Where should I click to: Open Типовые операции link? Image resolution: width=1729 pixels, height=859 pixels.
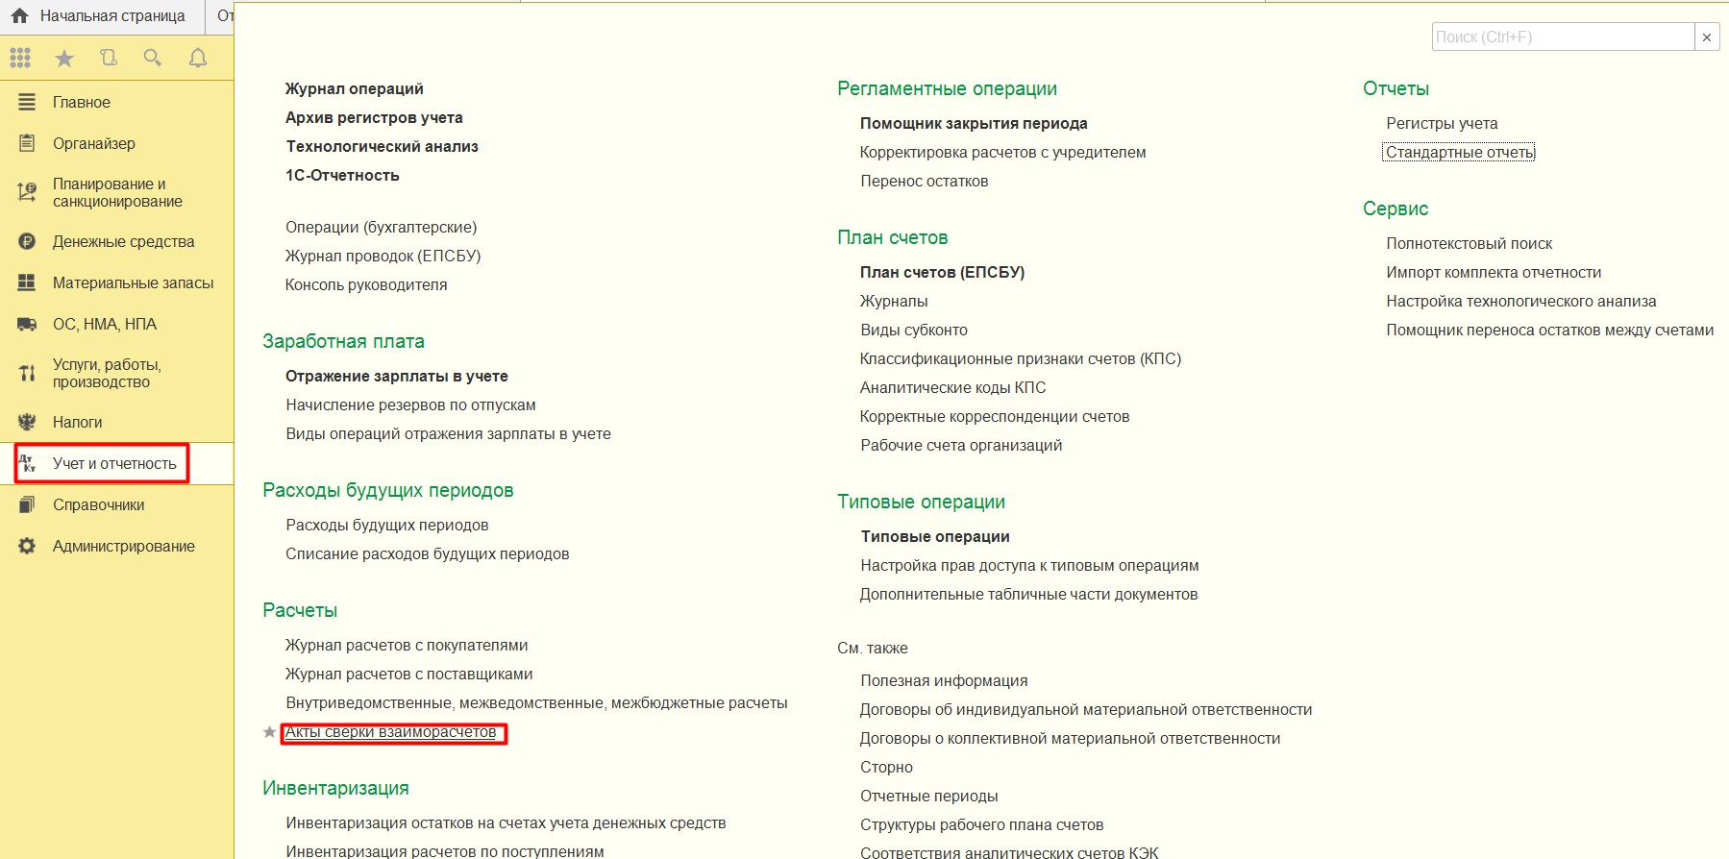tap(935, 536)
